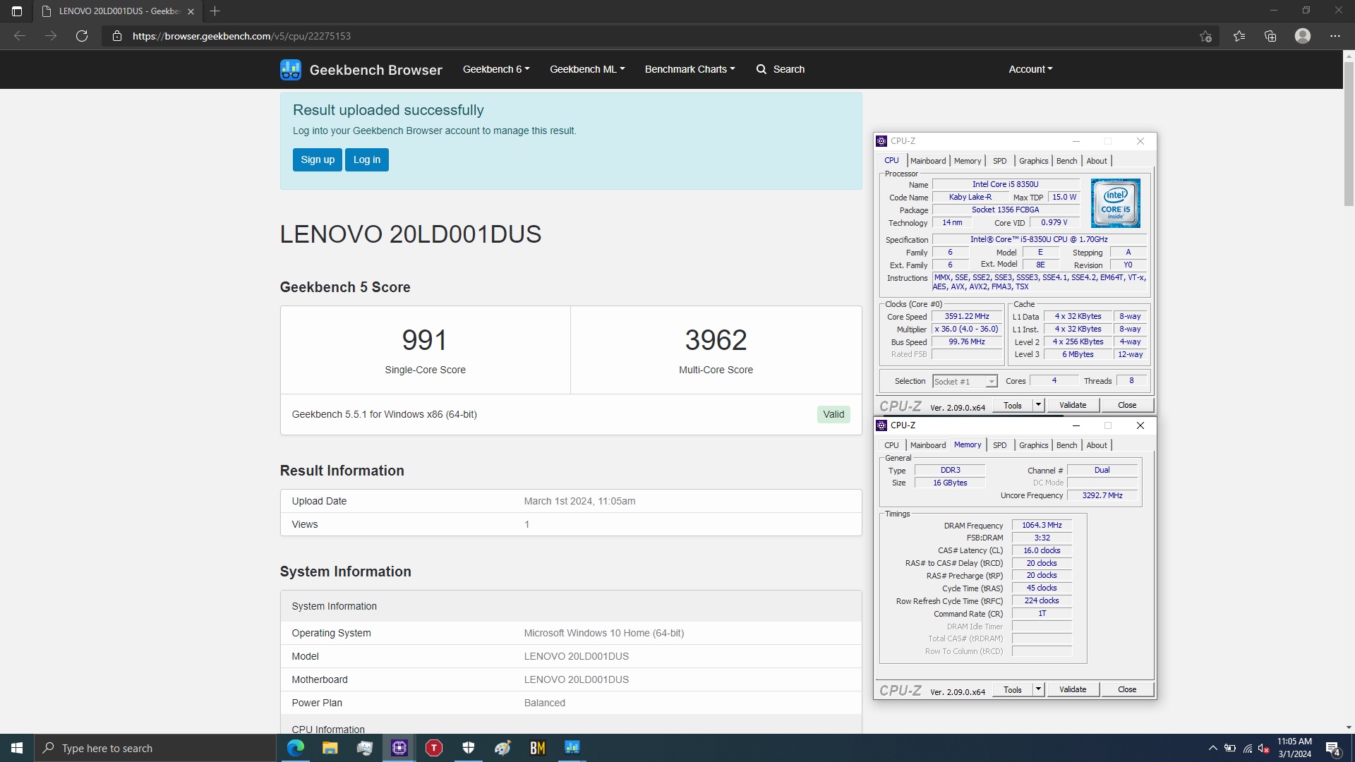The width and height of the screenshot is (1355, 762).
Task: Switch to Mainboard tab in upper CPU-Z window
Action: pos(927,161)
